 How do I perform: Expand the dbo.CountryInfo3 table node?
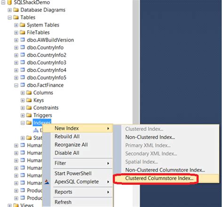click(16, 63)
